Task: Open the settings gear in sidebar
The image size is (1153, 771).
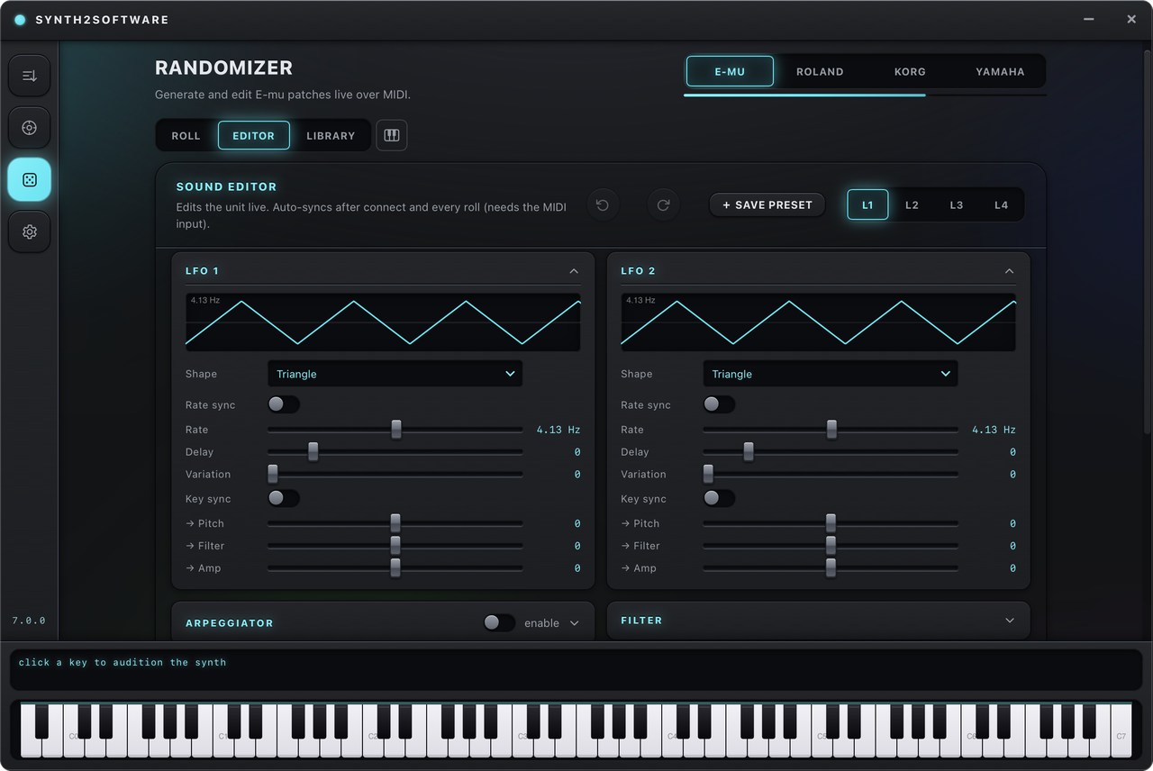Action: [29, 232]
